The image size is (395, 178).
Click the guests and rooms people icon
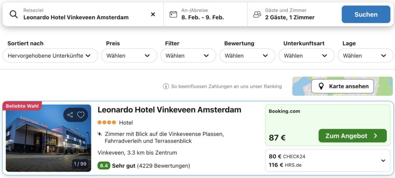[257, 14]
